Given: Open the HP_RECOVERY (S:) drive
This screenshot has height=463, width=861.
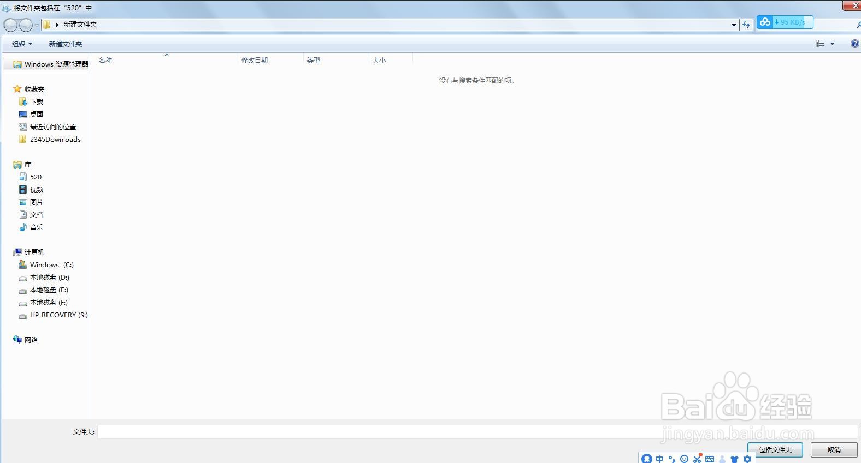Looking at the screenshot, I should [59, 315].
